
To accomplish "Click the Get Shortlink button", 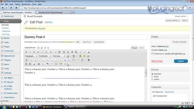I will click(x=99, y=42).
